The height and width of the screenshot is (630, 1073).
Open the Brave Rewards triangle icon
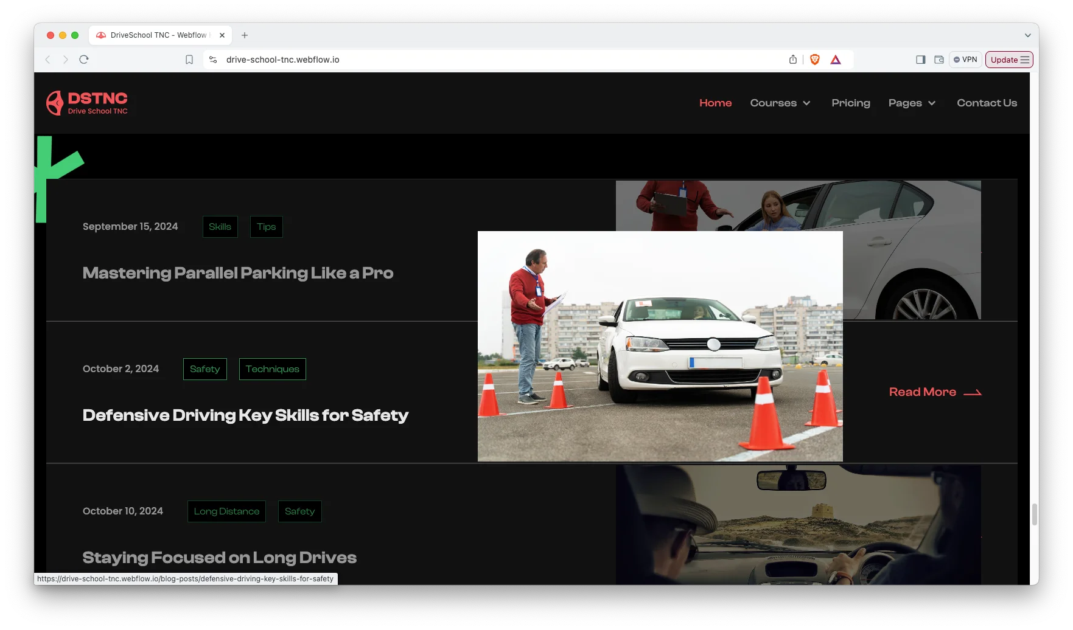pyautogui.click(x=836, y=60)
